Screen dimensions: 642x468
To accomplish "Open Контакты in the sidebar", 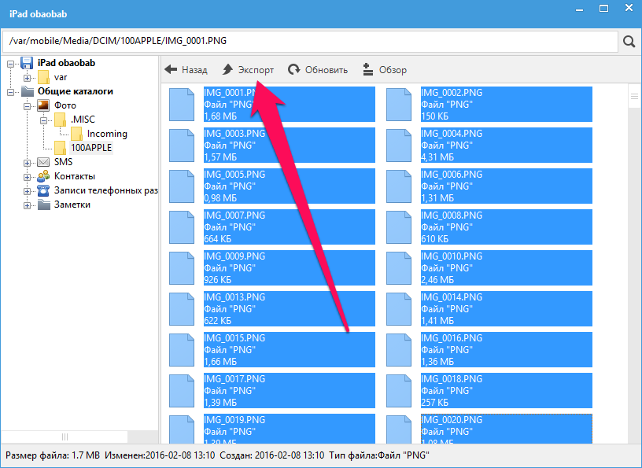I will click(x=74, y=176).
